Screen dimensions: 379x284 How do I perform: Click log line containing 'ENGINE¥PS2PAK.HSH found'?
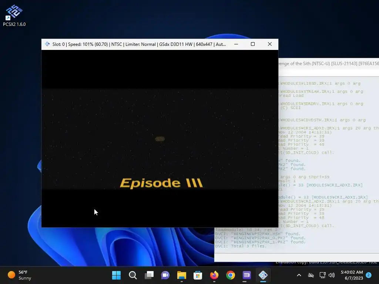pyautogui.click(x=258, y=234)
